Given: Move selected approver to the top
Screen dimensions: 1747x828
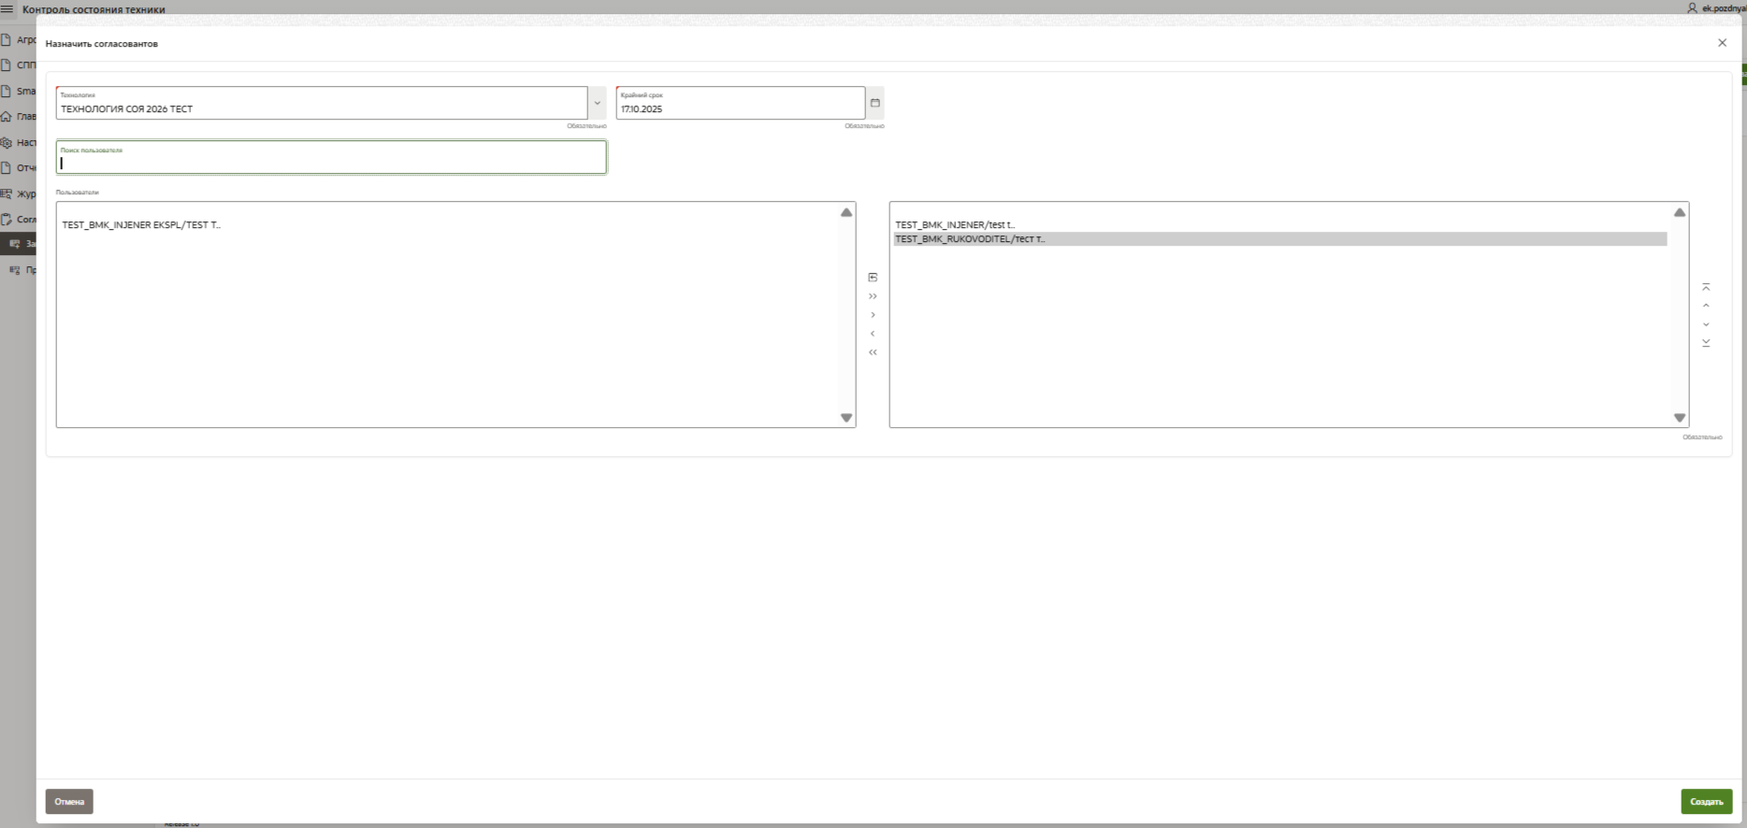Looking at the screenshot, I should (1706, 287).
